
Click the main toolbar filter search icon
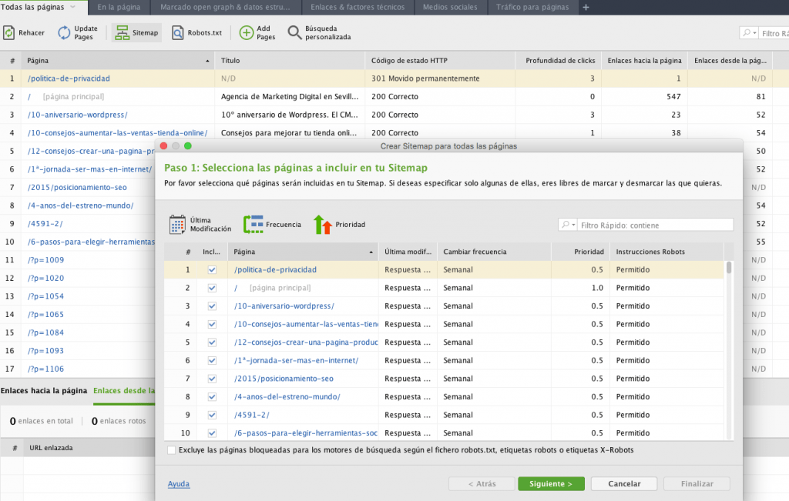coord(748,33)
